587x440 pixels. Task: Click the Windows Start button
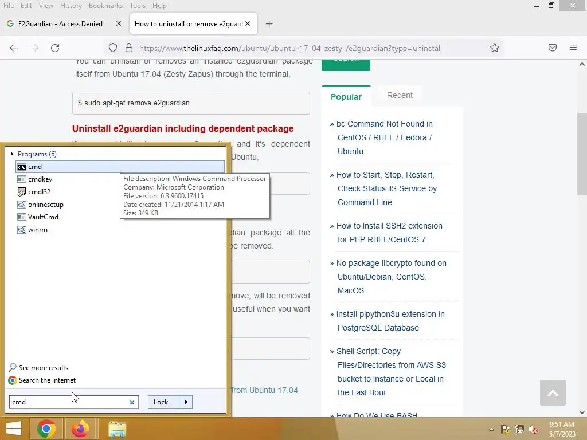(14, 429)
